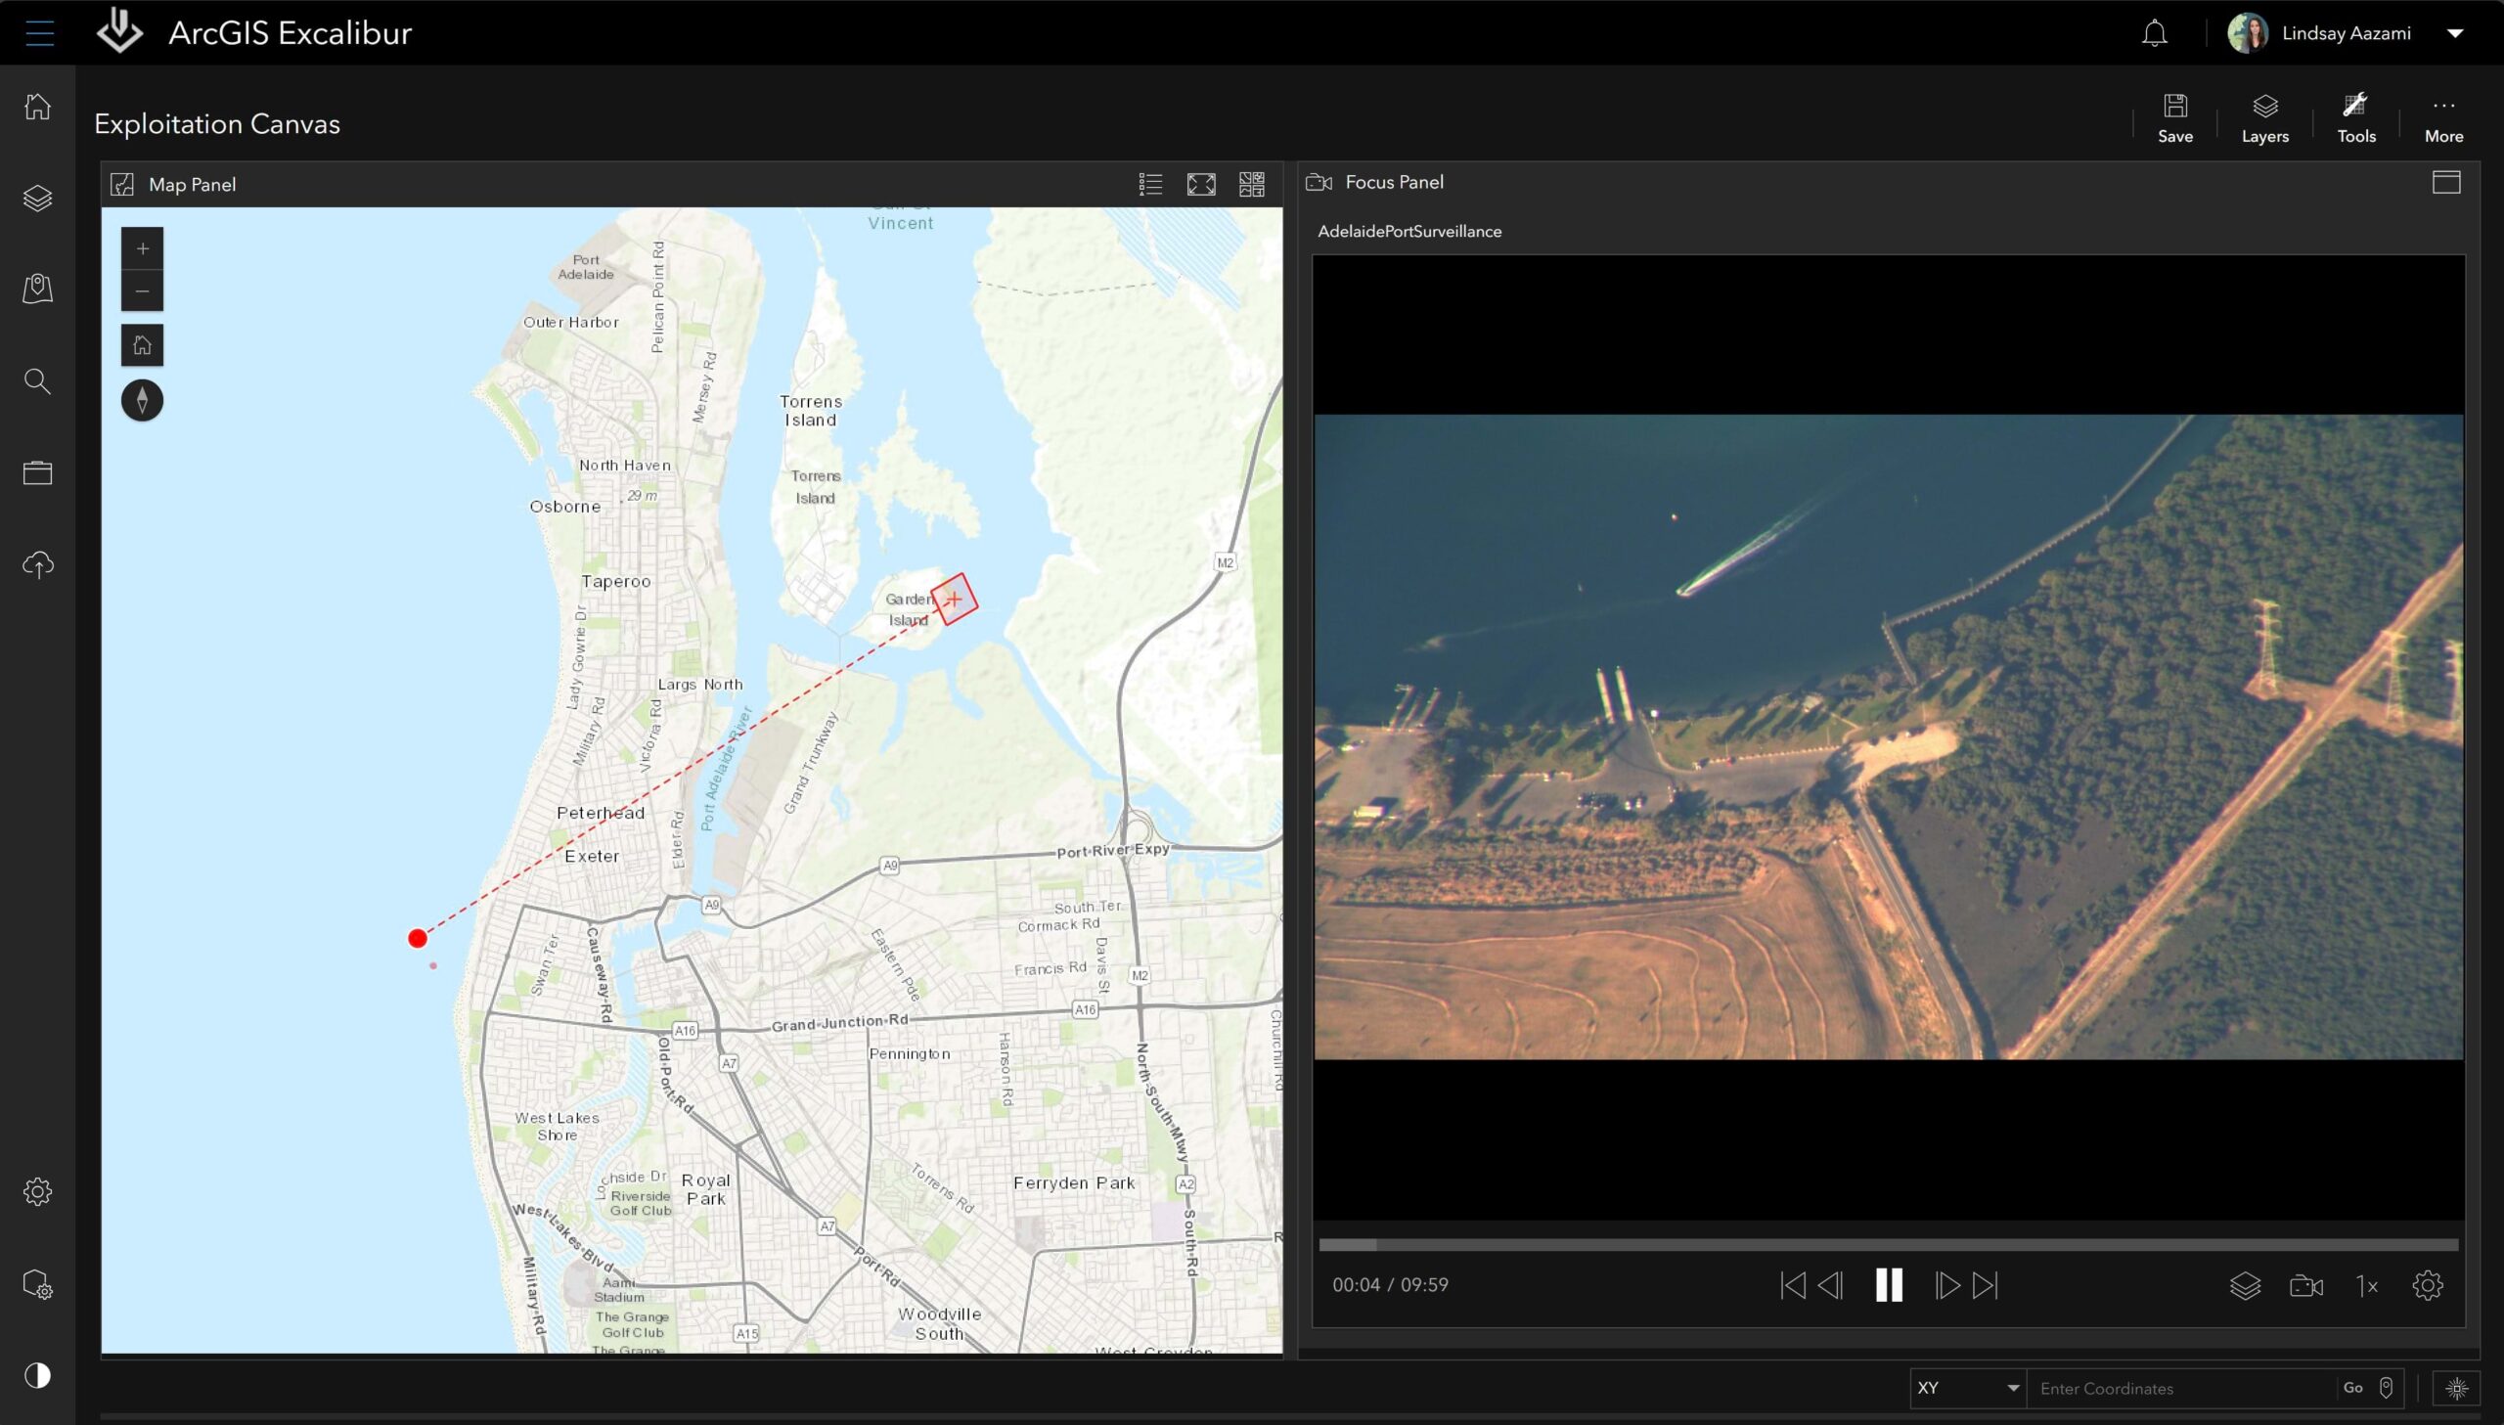Open the notifications bell
This screenshot has height=1425, width=2504.
point(2154,33)
